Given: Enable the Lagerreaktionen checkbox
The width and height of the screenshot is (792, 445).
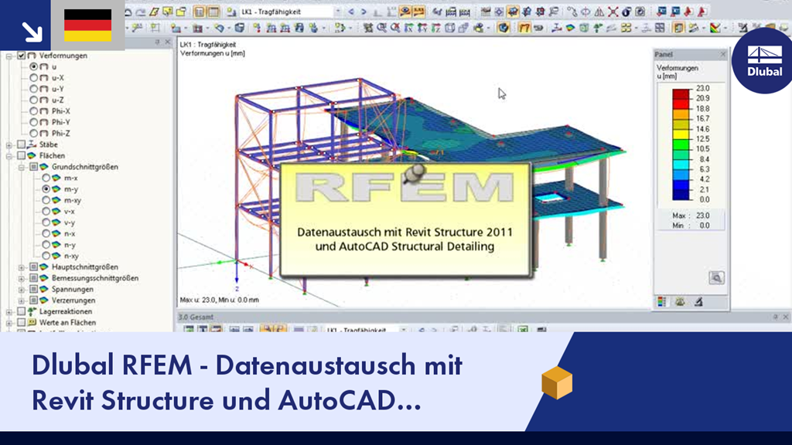Looking at the screenshot, I should tap(21, 311).
